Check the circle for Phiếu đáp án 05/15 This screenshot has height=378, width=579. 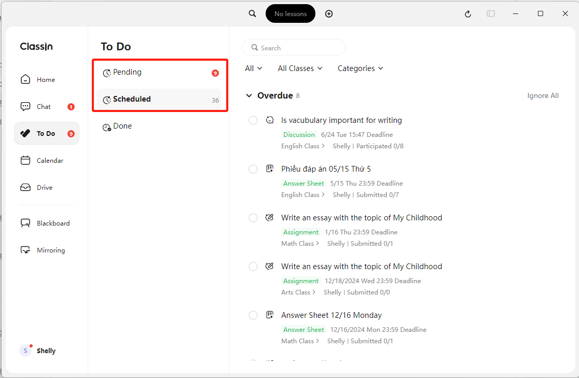click(x=253, y=169)
